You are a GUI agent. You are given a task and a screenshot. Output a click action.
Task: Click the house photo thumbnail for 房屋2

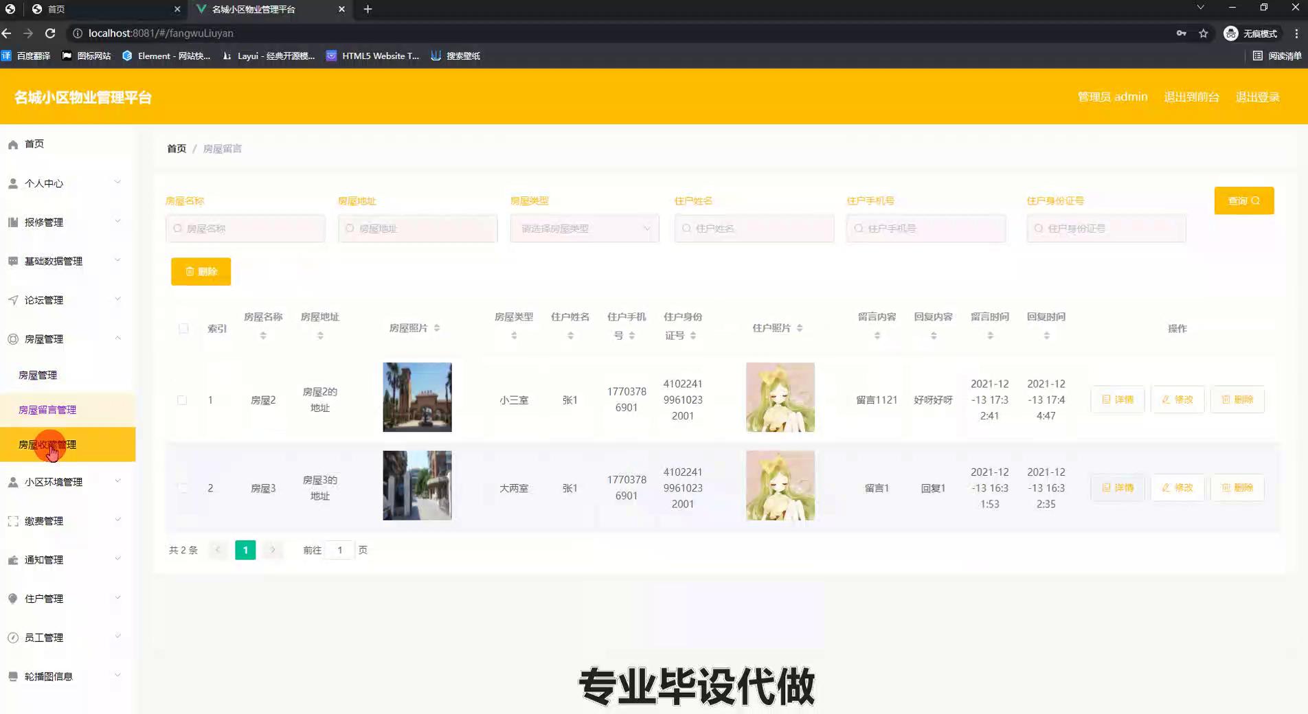click(x=417, y=398)
